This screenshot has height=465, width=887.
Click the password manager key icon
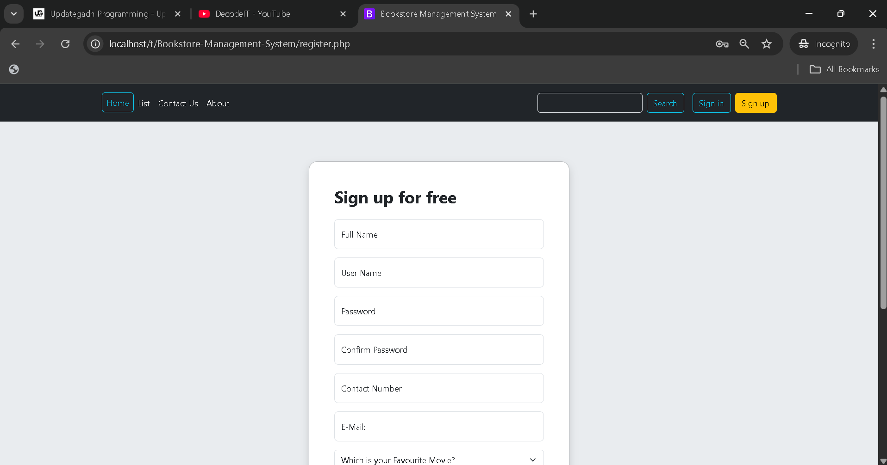722,44
